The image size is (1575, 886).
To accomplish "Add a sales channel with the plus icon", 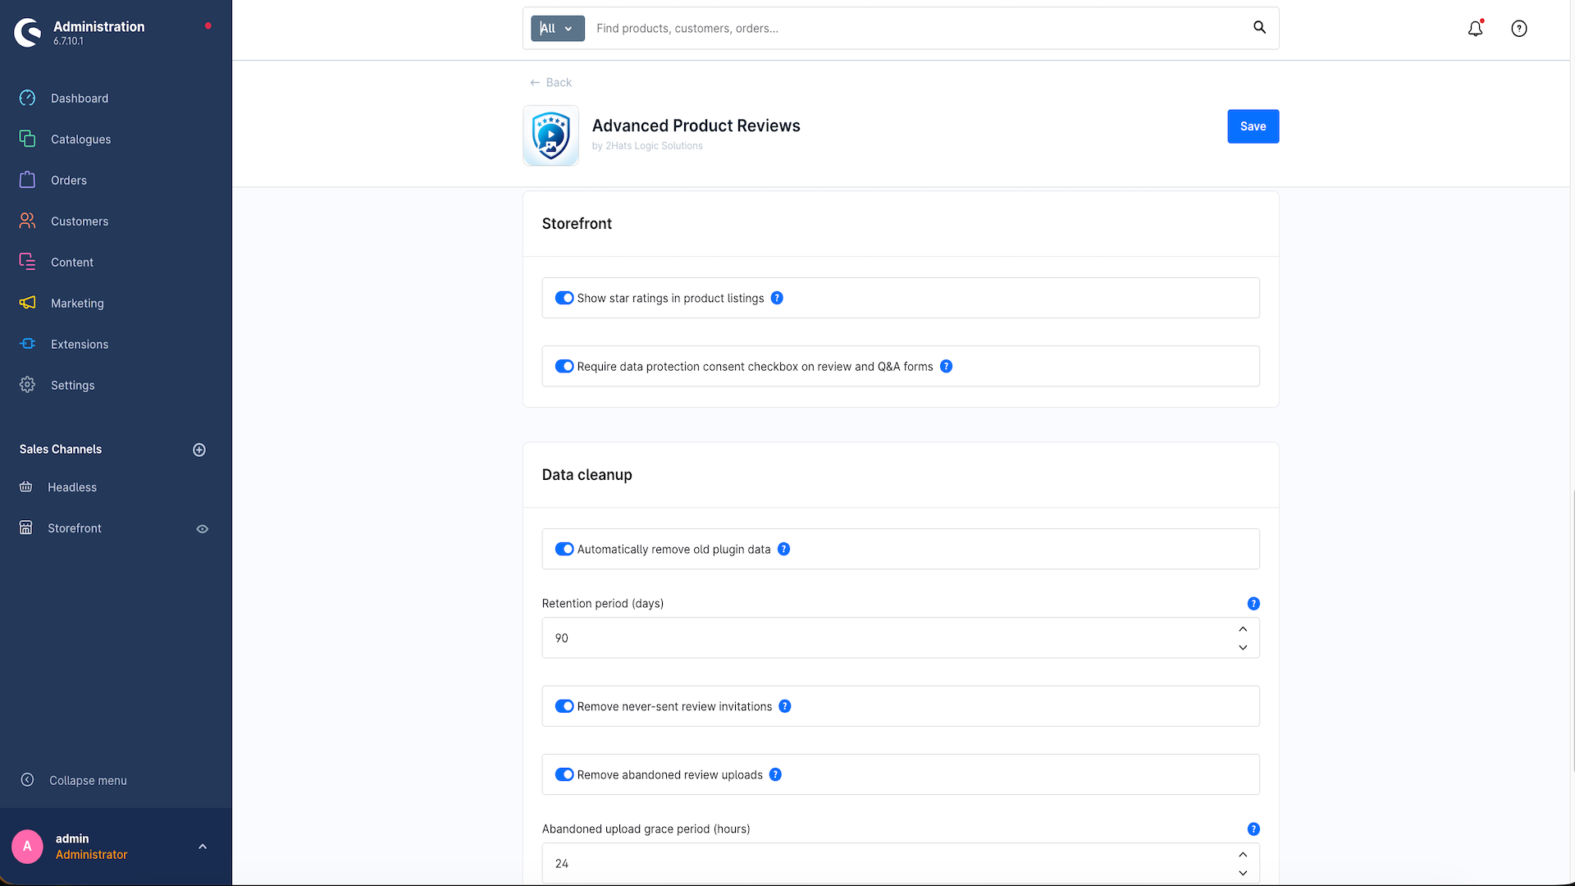I will [x=199, y=450].
